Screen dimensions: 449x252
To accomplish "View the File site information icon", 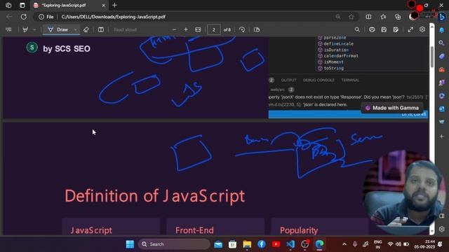I will [46, 17].
